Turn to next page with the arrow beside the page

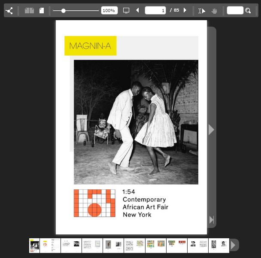211,130
